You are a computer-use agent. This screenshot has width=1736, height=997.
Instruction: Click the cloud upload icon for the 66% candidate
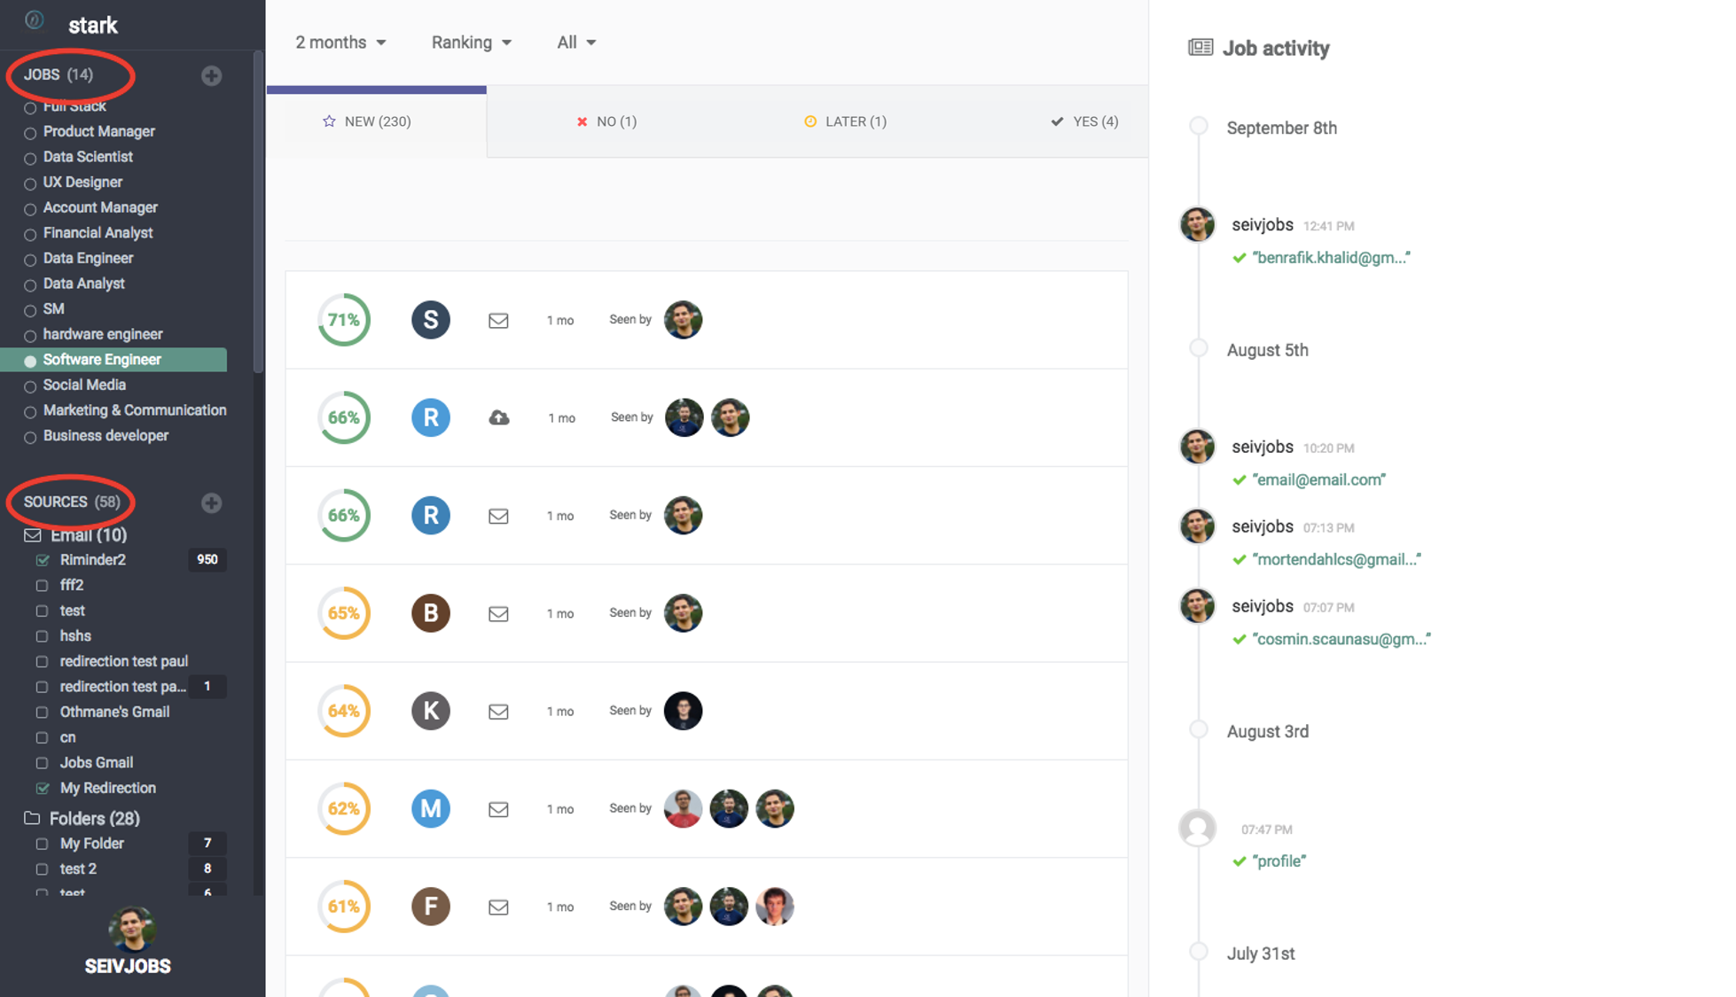499,417
